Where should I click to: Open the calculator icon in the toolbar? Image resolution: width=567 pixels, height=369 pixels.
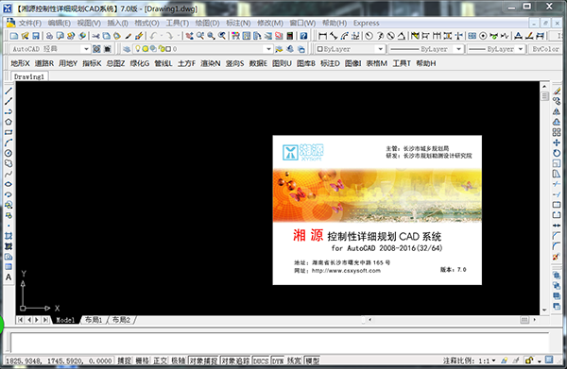tap(290, 36)
